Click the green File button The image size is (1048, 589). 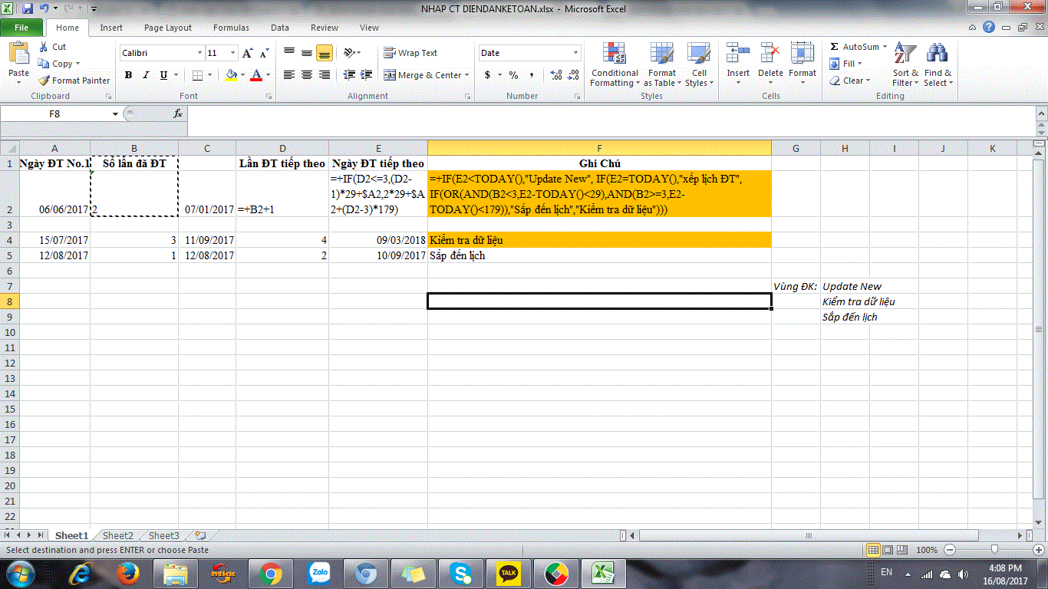tap(21, 28)
